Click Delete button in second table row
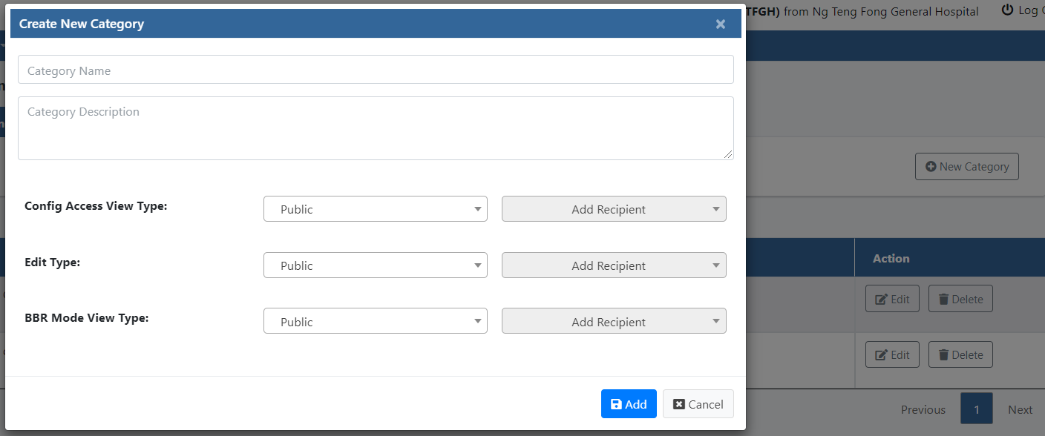 pyautogui.click(x=960, y=354)
